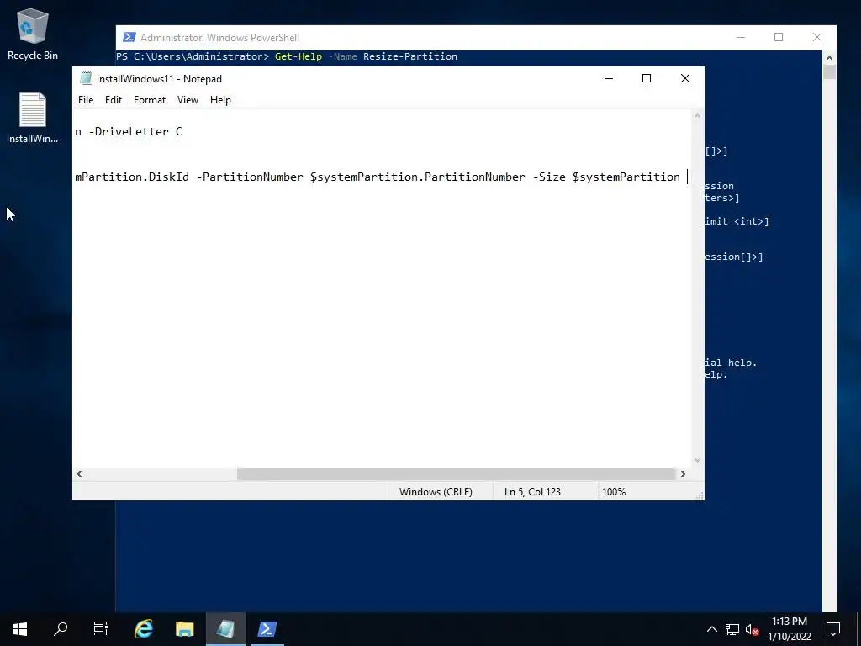The width and height of the screenshot is (861, 646).
Task: Open the Action Center notifications icon
Action: click(x=833, y=629)
